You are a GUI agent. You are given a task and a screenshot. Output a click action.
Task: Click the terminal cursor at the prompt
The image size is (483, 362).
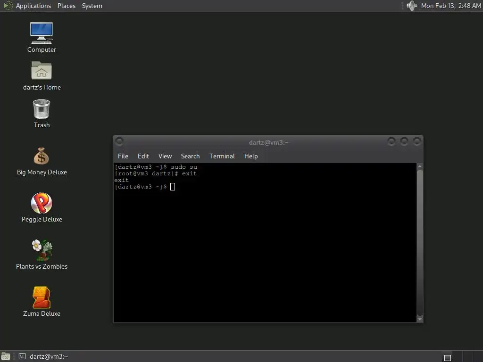[x=173, y=187]
